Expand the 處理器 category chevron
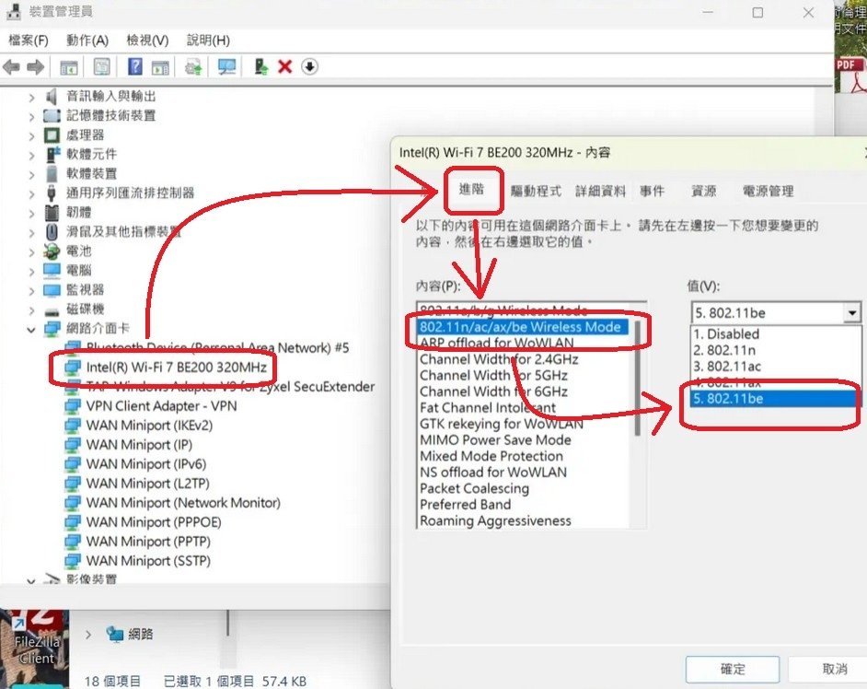The height and width of the screenshot is (689, 867). click(31, 136)
